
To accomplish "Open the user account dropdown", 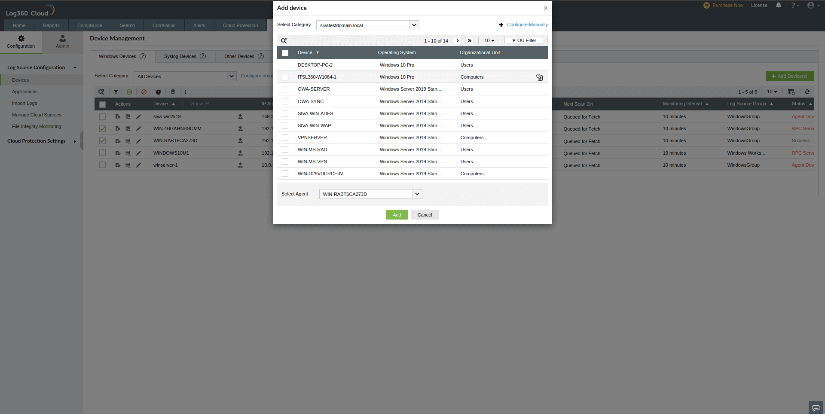I will coord(813,6).
